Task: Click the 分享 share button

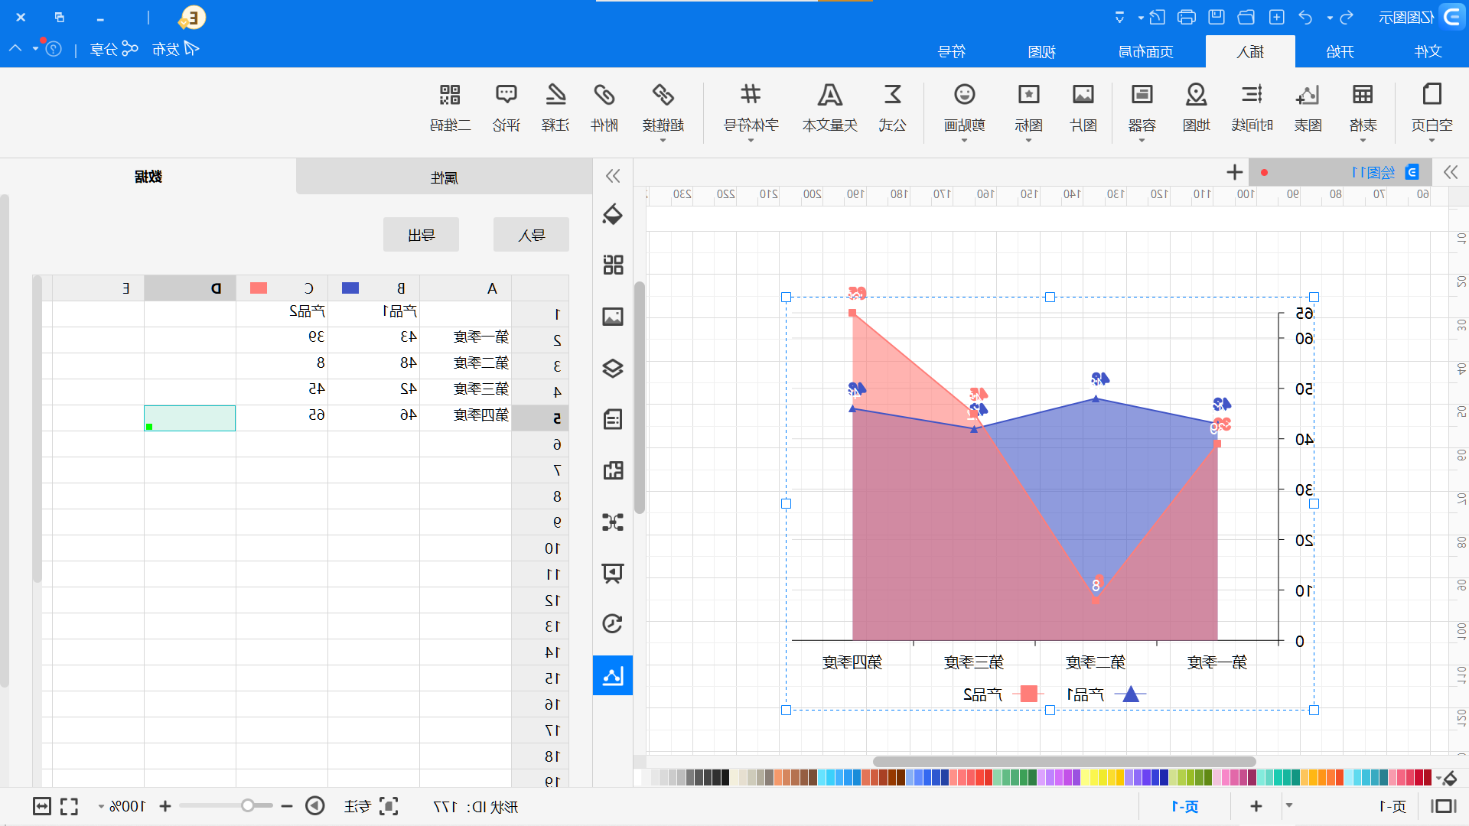Action: tap(114, 49)
